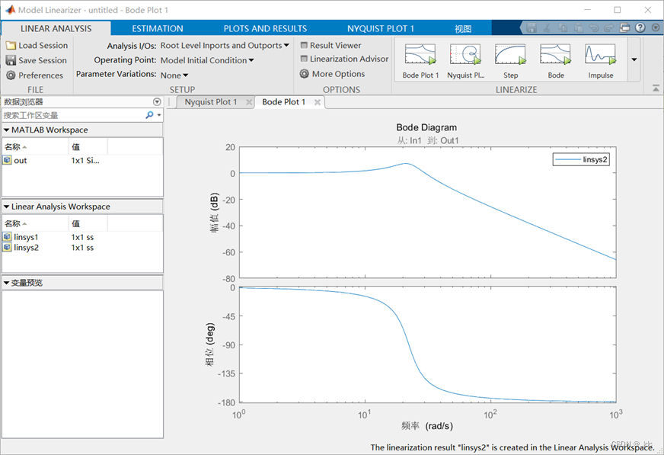Generate a Step response plot
Image resolution: width=664 pixels, height=455 pixels.
click(510, 61)
